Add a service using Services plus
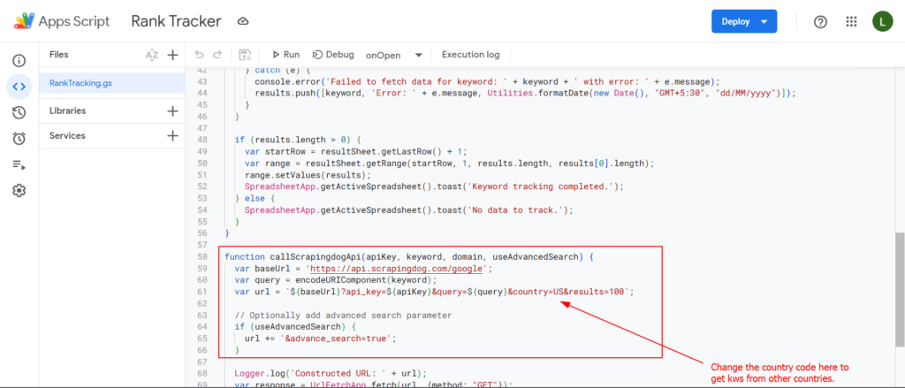This screenshot has height=388, width=905. (x=173, y=136)
